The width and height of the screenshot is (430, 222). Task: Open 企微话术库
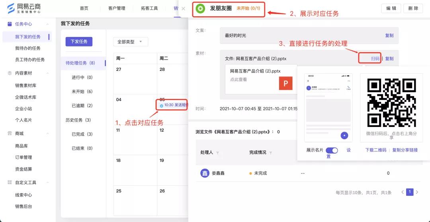pos(26,97)
